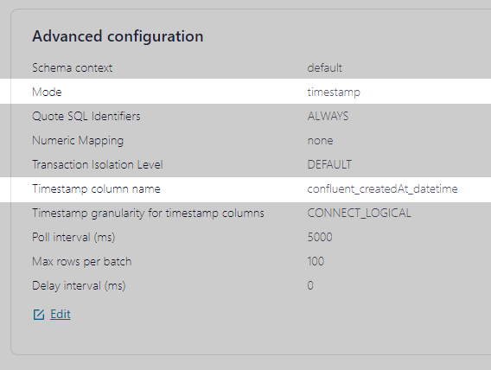The image size is (491, 370).
Task: Open the Edit link
Action: click(61, 314)
